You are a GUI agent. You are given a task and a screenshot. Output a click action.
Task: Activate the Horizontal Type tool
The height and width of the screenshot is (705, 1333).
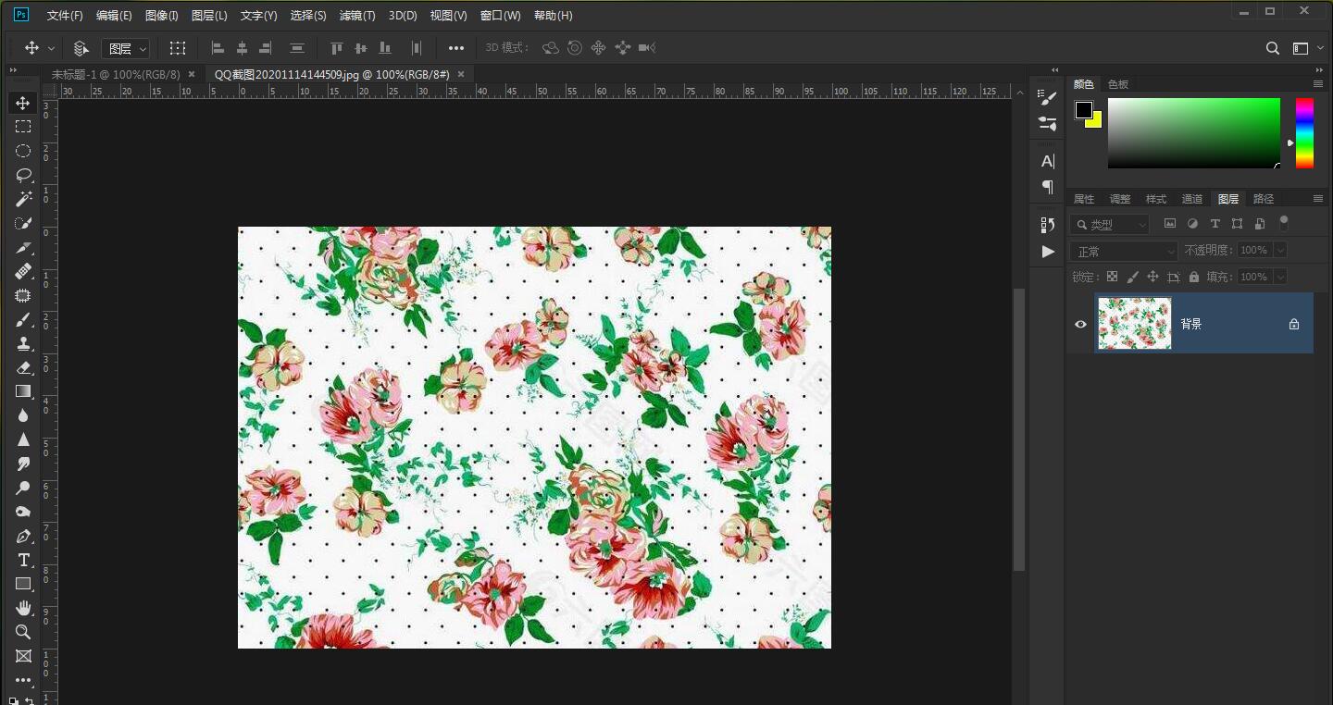click(x=23, y=560)
